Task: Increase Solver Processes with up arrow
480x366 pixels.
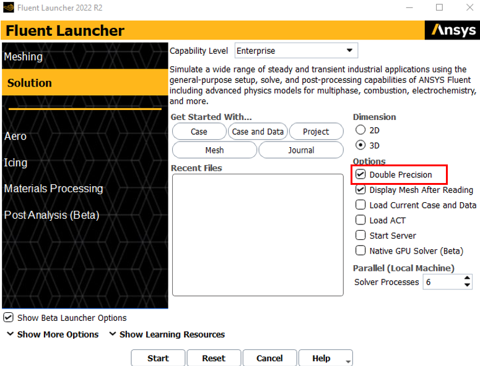Action: pos(467,278)
